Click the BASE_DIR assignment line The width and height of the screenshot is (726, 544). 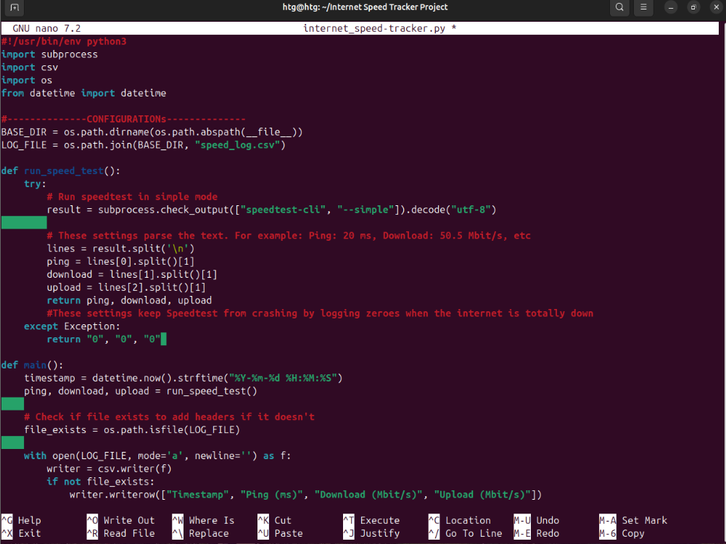(152, 132)
